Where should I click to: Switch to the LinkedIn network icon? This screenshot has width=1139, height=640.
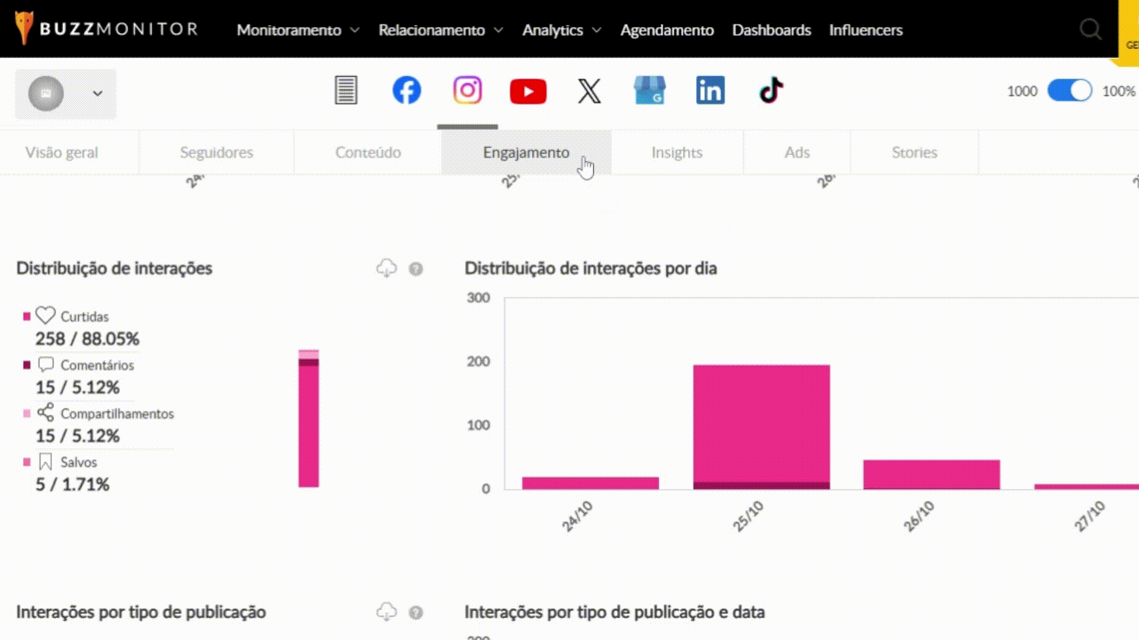point(710,91)
